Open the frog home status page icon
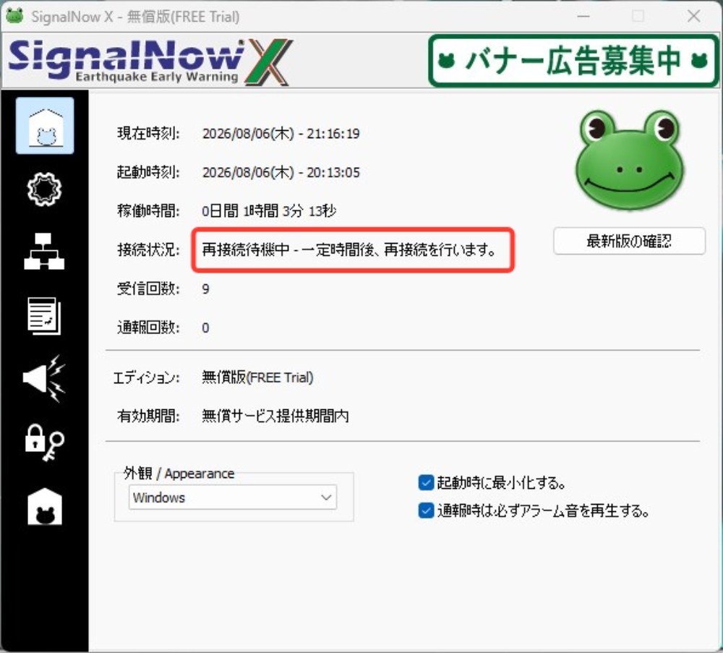Viewport: 723px width, 653px height. (45, 125)
